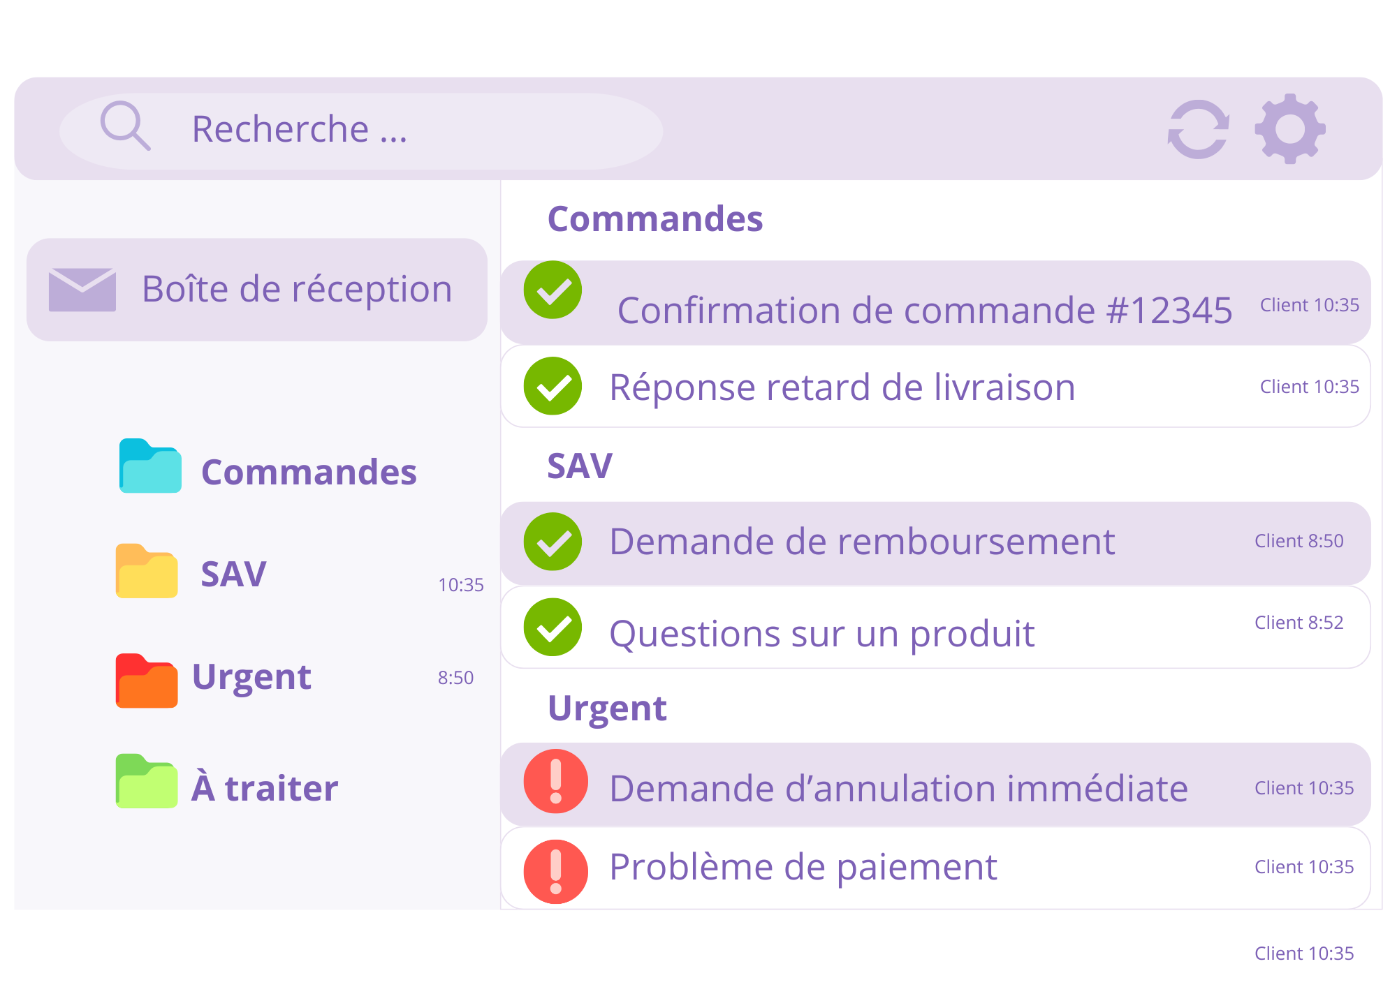Open Demande d'annulation immédiate message

click(x=898, y=788)
